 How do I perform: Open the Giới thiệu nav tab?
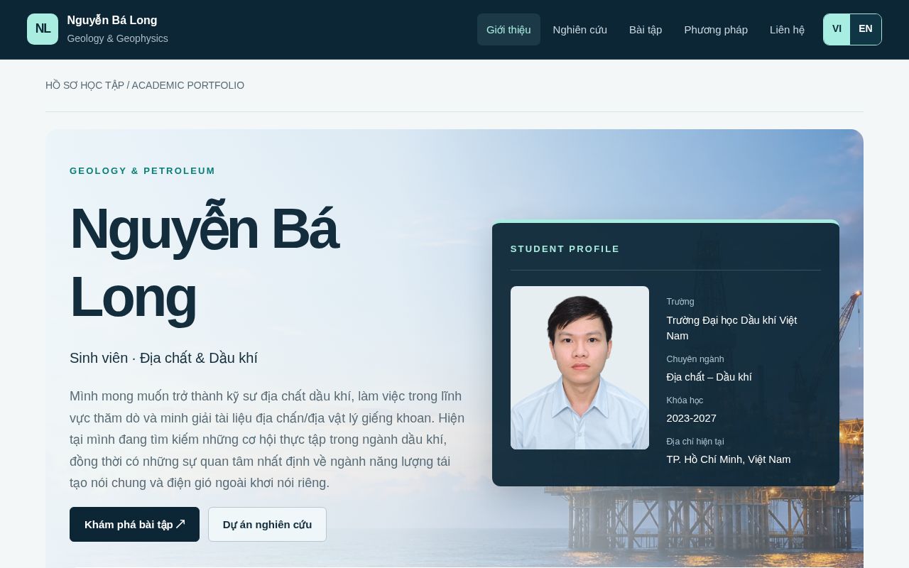tap(508, 29)
